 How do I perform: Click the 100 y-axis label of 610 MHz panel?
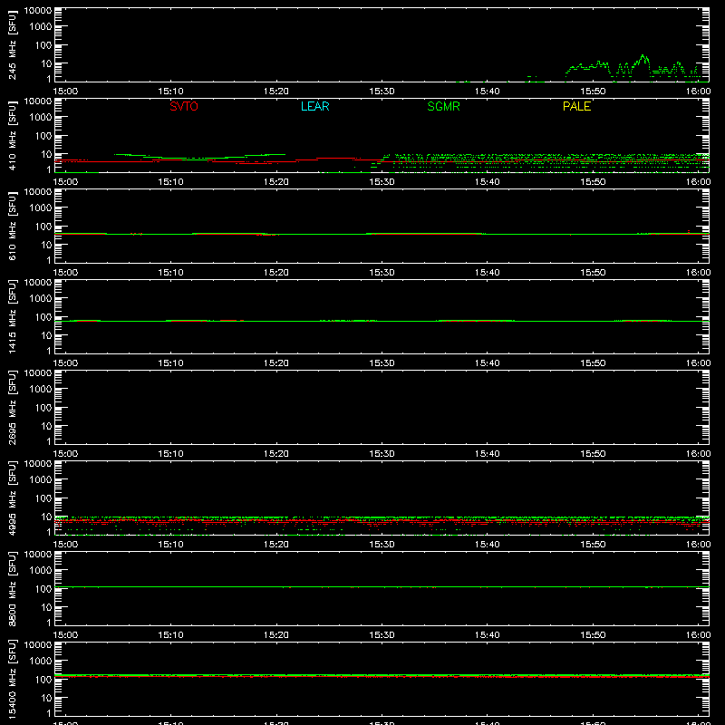43,227
